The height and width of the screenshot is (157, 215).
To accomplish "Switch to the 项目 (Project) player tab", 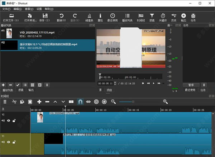I will 109,90.
